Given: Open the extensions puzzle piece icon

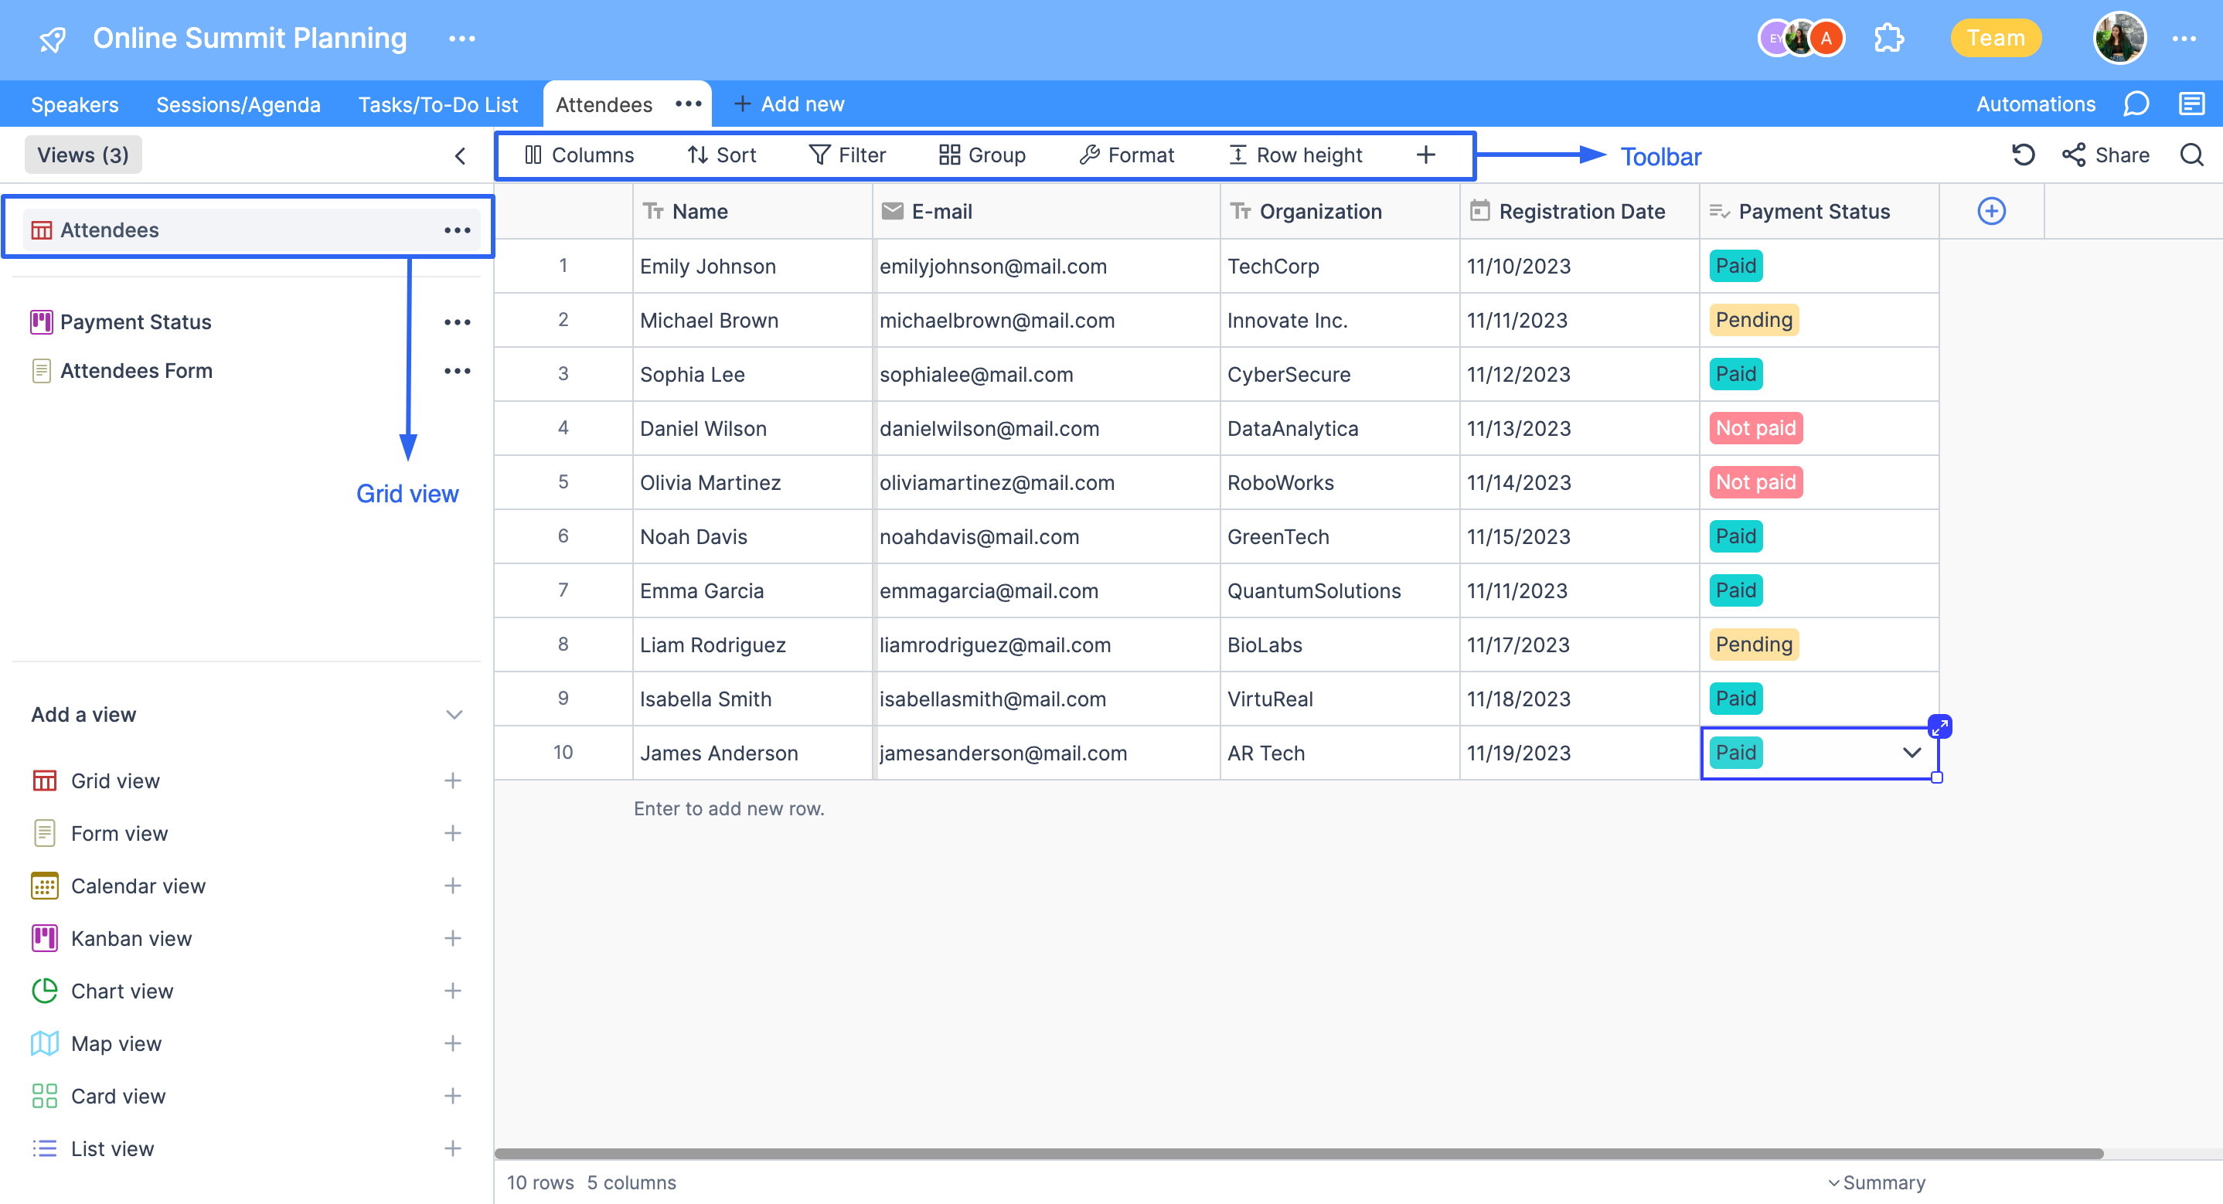Looking at the screenshot, I should point(1888,39).
